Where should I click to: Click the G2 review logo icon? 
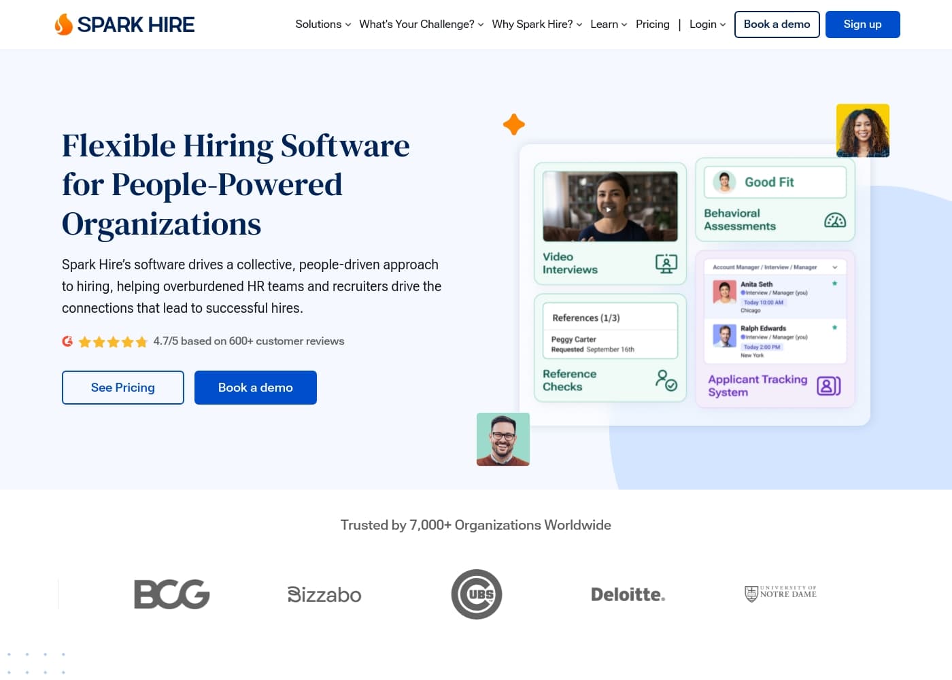[67, 341]
